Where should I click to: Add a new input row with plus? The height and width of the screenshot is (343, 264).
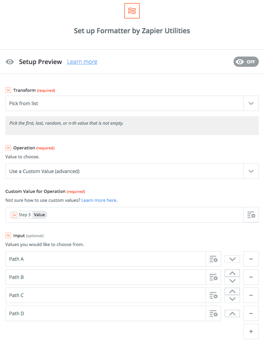(251, 332)
